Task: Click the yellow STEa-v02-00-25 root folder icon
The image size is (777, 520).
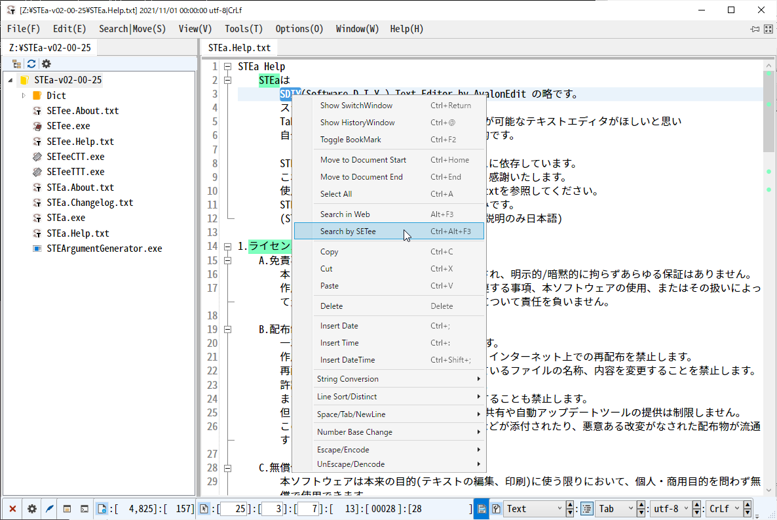Action: pyautogui.click(x=24, y=80)
